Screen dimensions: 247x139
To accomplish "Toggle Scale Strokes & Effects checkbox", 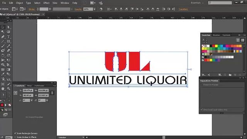I will pos(15,137).
